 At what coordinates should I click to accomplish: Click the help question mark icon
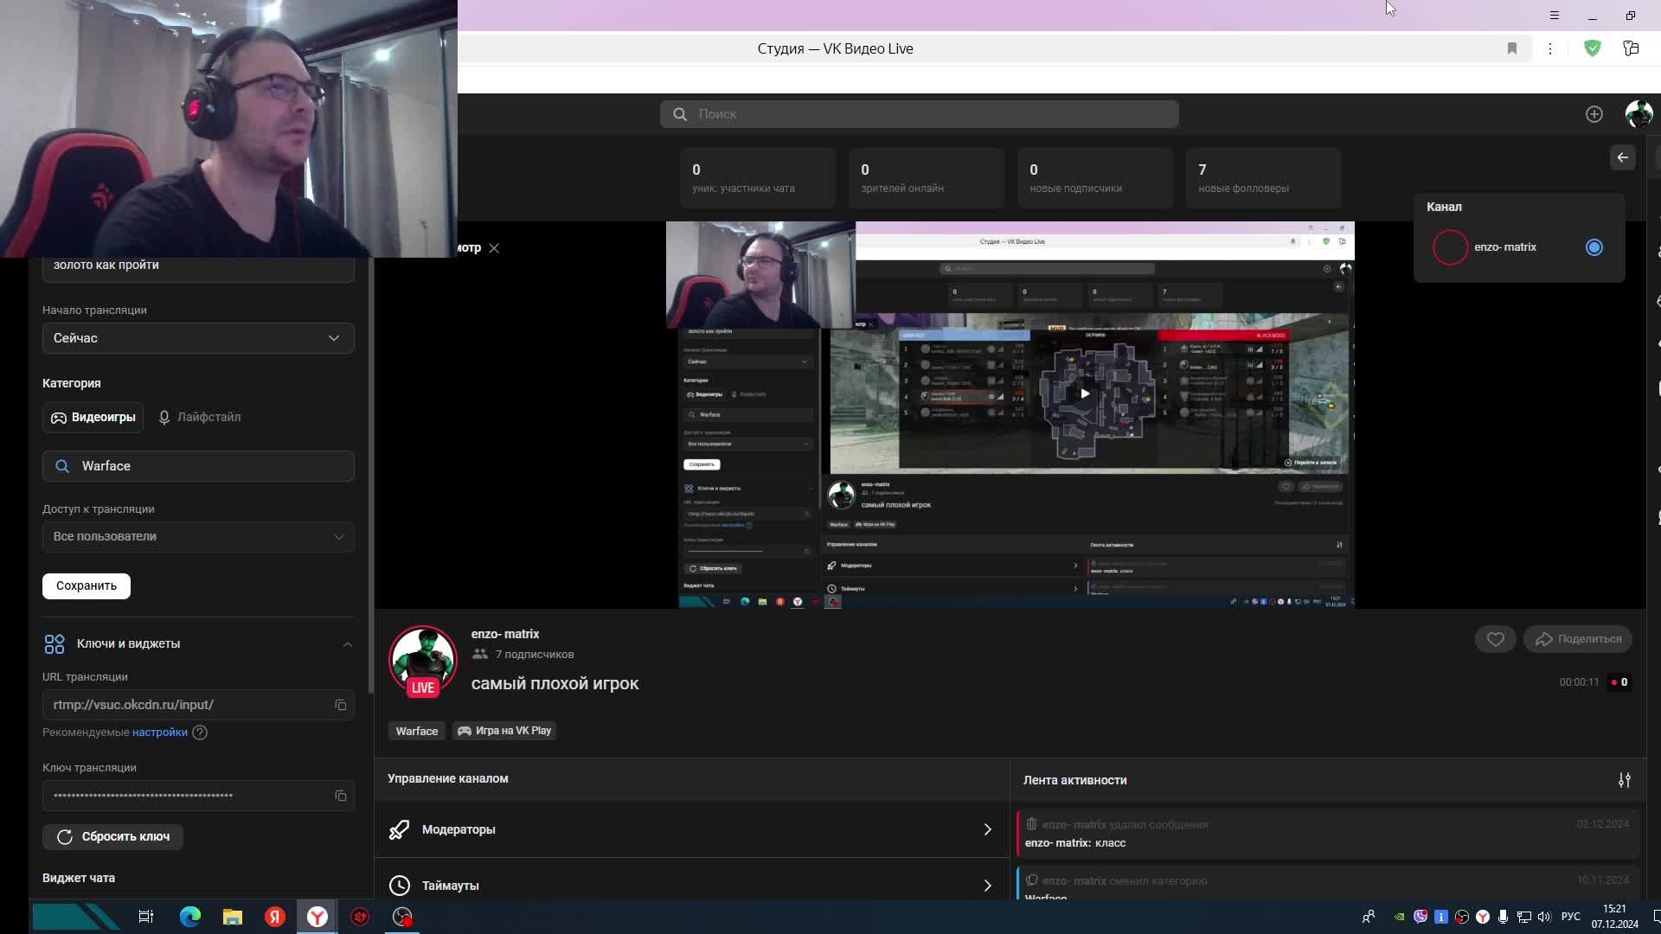200,732
